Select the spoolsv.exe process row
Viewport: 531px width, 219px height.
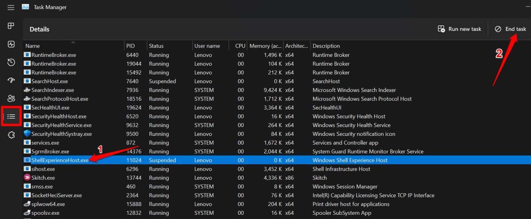click(45, 213)
